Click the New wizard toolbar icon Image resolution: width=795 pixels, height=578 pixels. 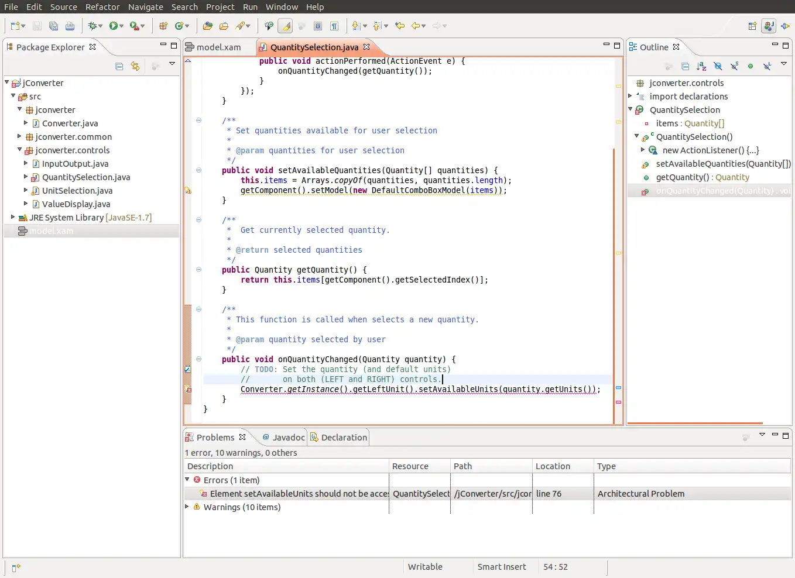15,26
